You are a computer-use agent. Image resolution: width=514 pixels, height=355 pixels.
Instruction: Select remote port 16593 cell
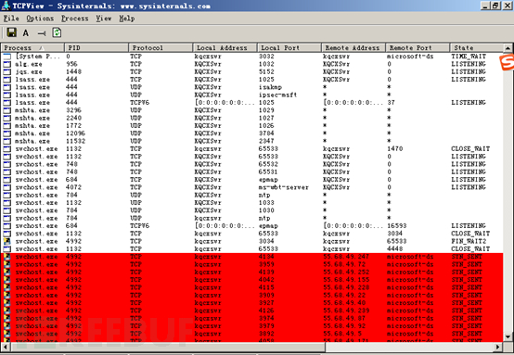(397, 226)
